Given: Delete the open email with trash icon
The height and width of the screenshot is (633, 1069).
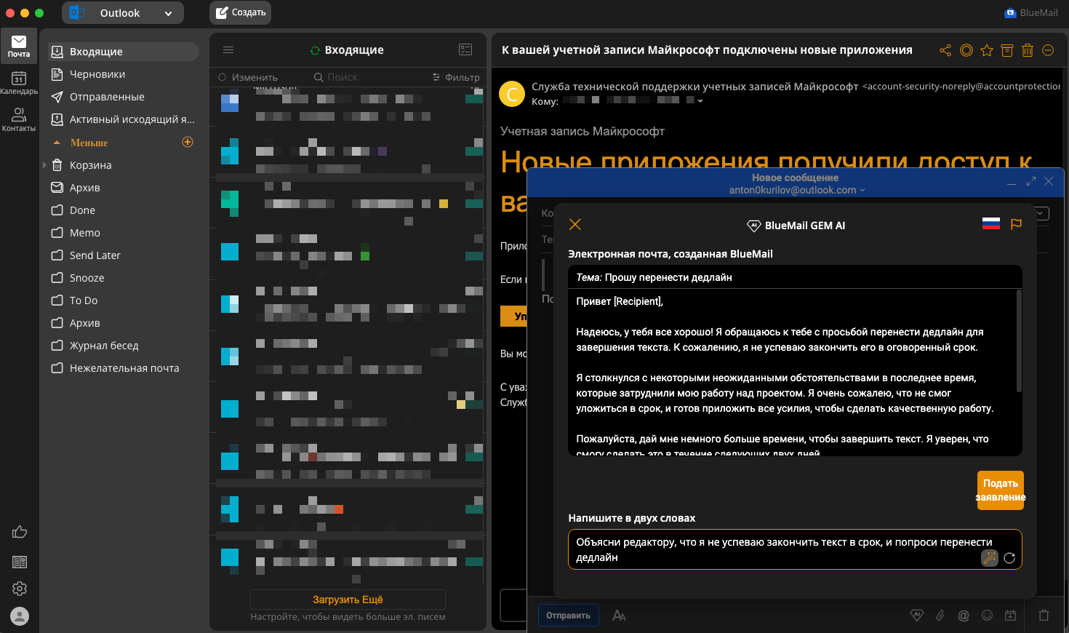Looking at the screenshot, I should tap(1028, 50).
